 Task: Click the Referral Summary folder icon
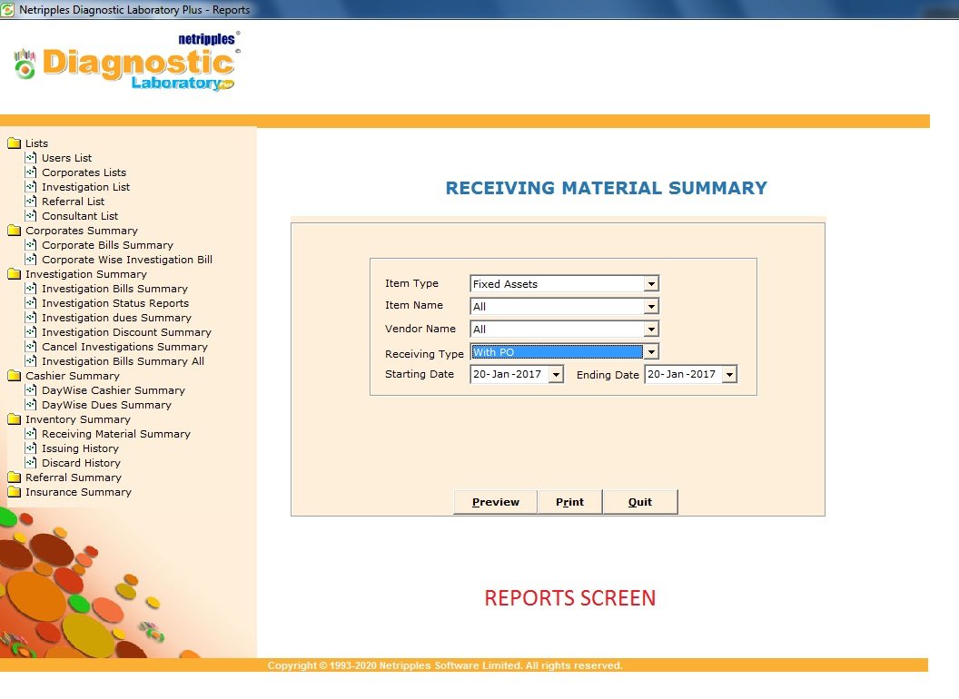[14, 477]
